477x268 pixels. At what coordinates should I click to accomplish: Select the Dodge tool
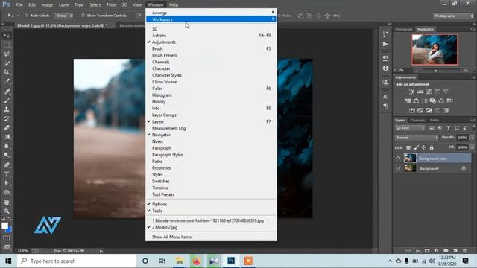pos(7,155)
